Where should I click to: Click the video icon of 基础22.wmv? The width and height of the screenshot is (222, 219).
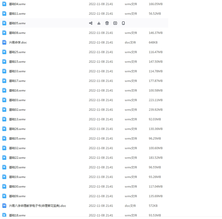4,158
